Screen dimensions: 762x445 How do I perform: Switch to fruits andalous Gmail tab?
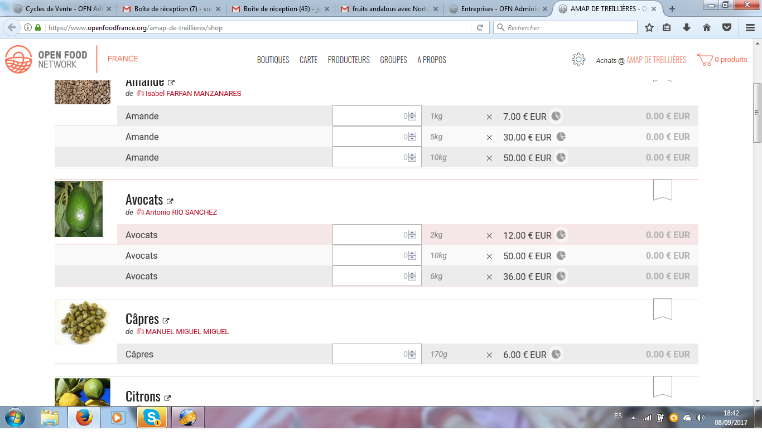click(388, 9)
